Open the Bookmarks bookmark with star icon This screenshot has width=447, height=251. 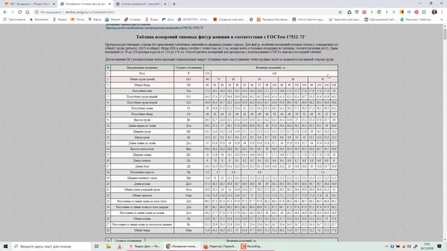(x=39, y=20)
